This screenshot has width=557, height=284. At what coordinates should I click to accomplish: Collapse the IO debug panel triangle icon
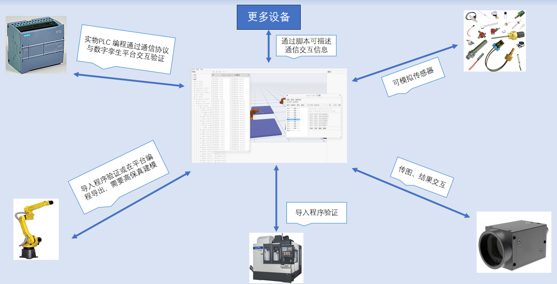pos(213,75)
